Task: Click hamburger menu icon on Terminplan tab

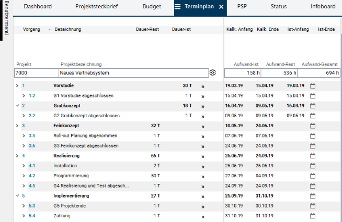Action: 178,7
